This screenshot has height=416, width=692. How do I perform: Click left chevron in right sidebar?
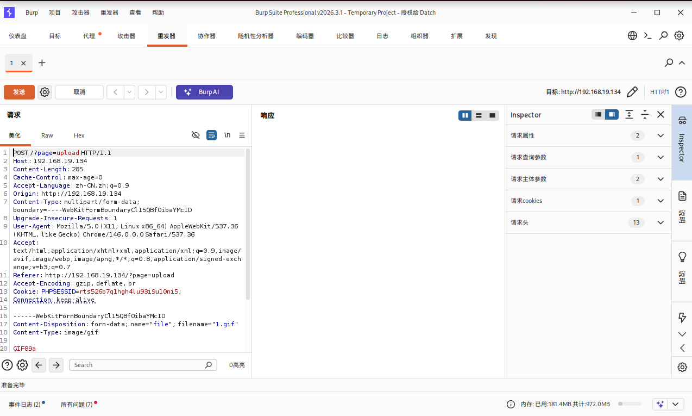coord(682,348)
